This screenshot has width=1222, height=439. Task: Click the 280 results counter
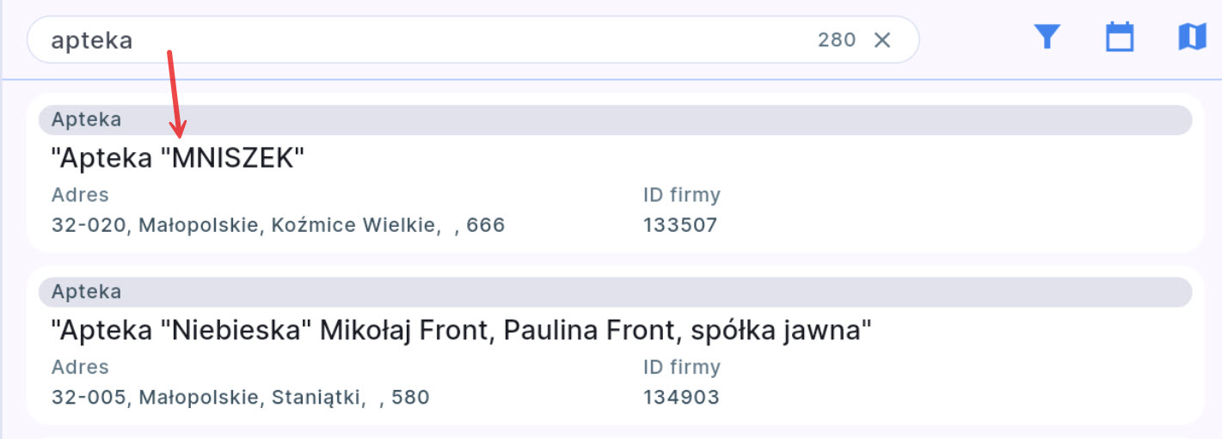click(836, 40)
